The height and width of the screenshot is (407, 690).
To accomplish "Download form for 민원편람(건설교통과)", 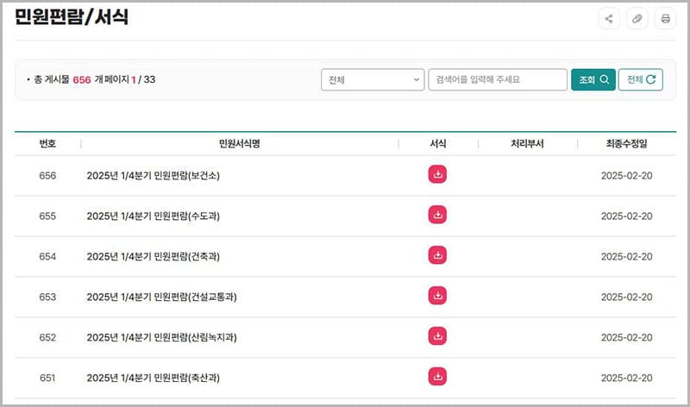I will coord(437,296).
